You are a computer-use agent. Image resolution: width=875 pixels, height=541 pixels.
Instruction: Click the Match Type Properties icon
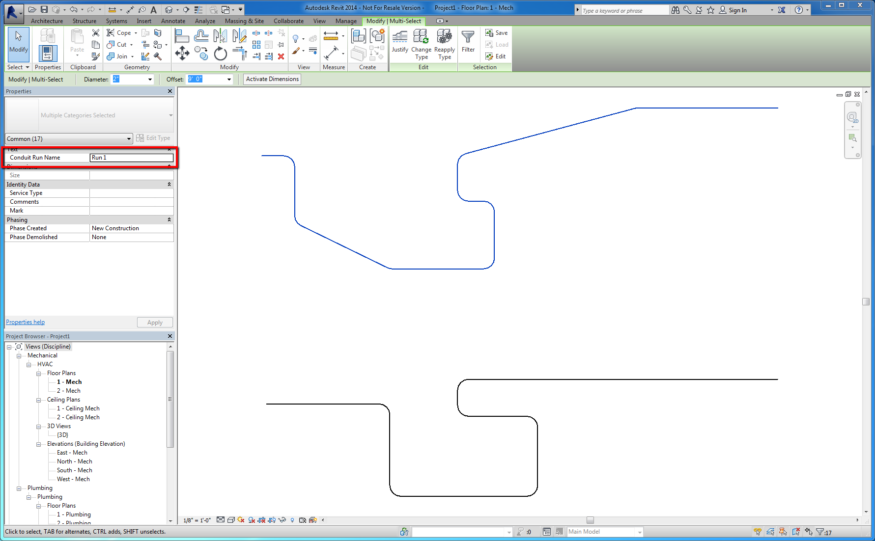[96, 56]
